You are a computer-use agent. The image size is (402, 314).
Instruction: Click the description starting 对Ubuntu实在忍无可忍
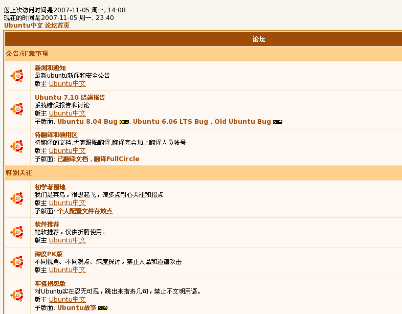click(118, 291)
